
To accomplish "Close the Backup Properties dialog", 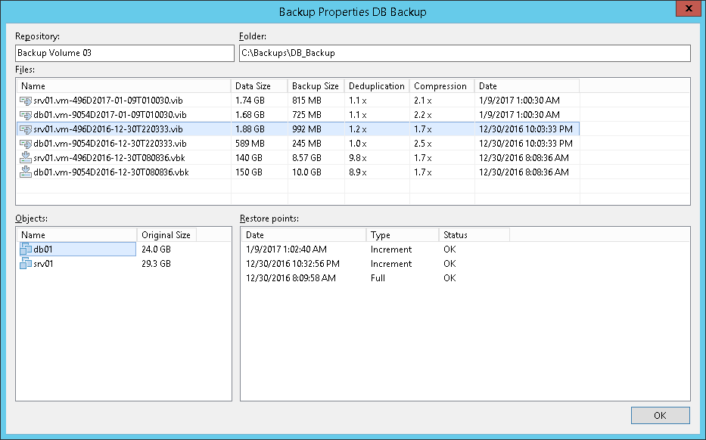I will pyautogui.click(x=687, y=9).
